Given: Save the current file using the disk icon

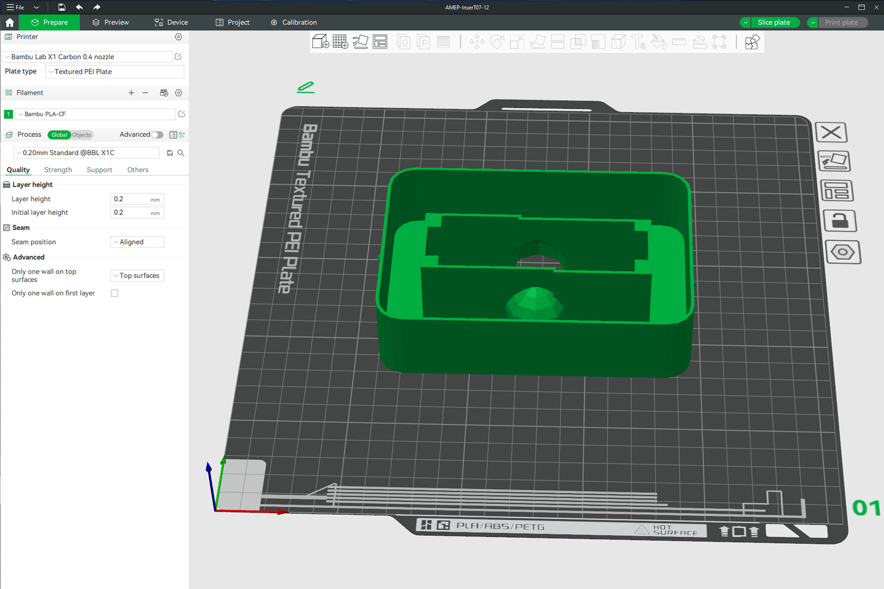Looking at the screenshot, I should pyautogui.click(x=62, y=7).
